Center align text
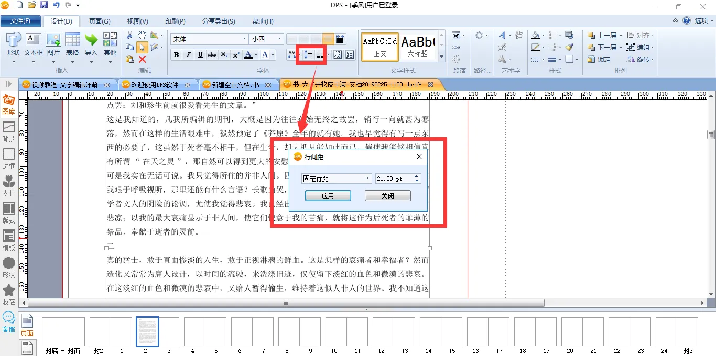 [304, 39]
